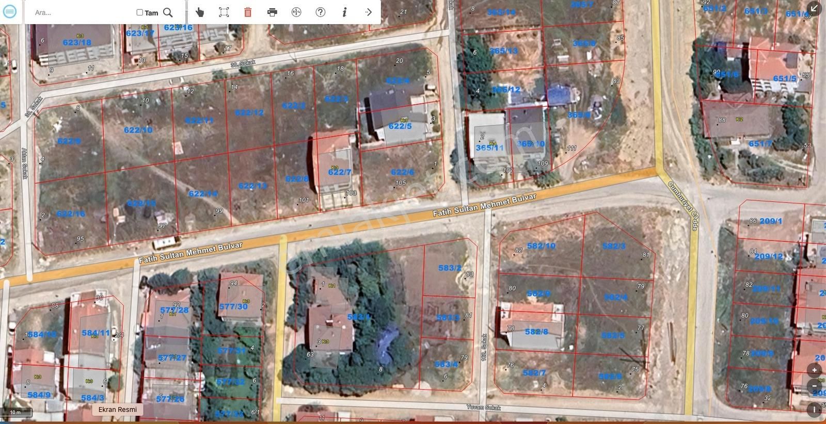This screenshot has height=424, width=826.
Task: Select parcel label 622/6
Action: 403,172
